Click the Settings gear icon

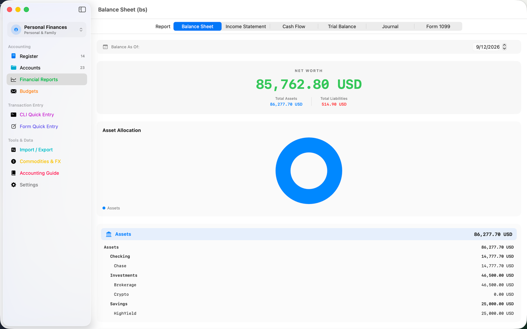14,185
